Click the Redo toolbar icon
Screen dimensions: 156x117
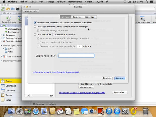click(x=13, y=9)
